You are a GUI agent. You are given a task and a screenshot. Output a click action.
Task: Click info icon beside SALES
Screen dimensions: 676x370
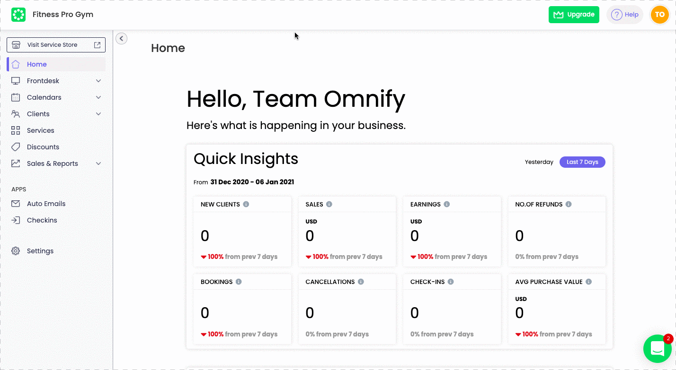click(x=329, y=204)
